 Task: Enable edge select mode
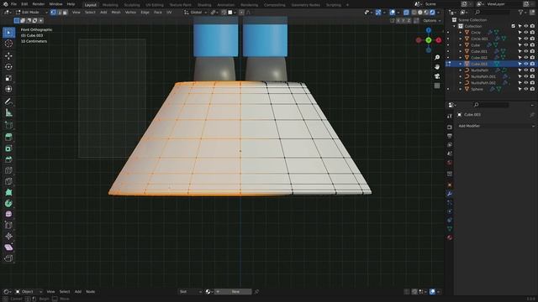click(x=59, y=13)
